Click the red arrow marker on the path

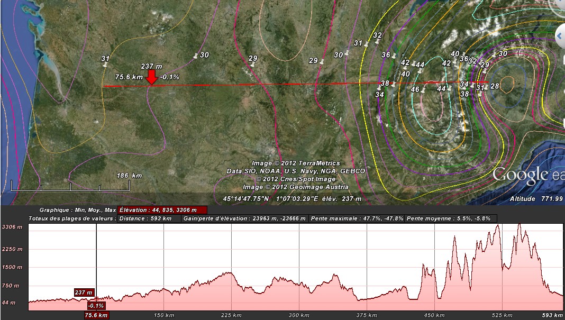pyautogui.click(x=152, y=77)
